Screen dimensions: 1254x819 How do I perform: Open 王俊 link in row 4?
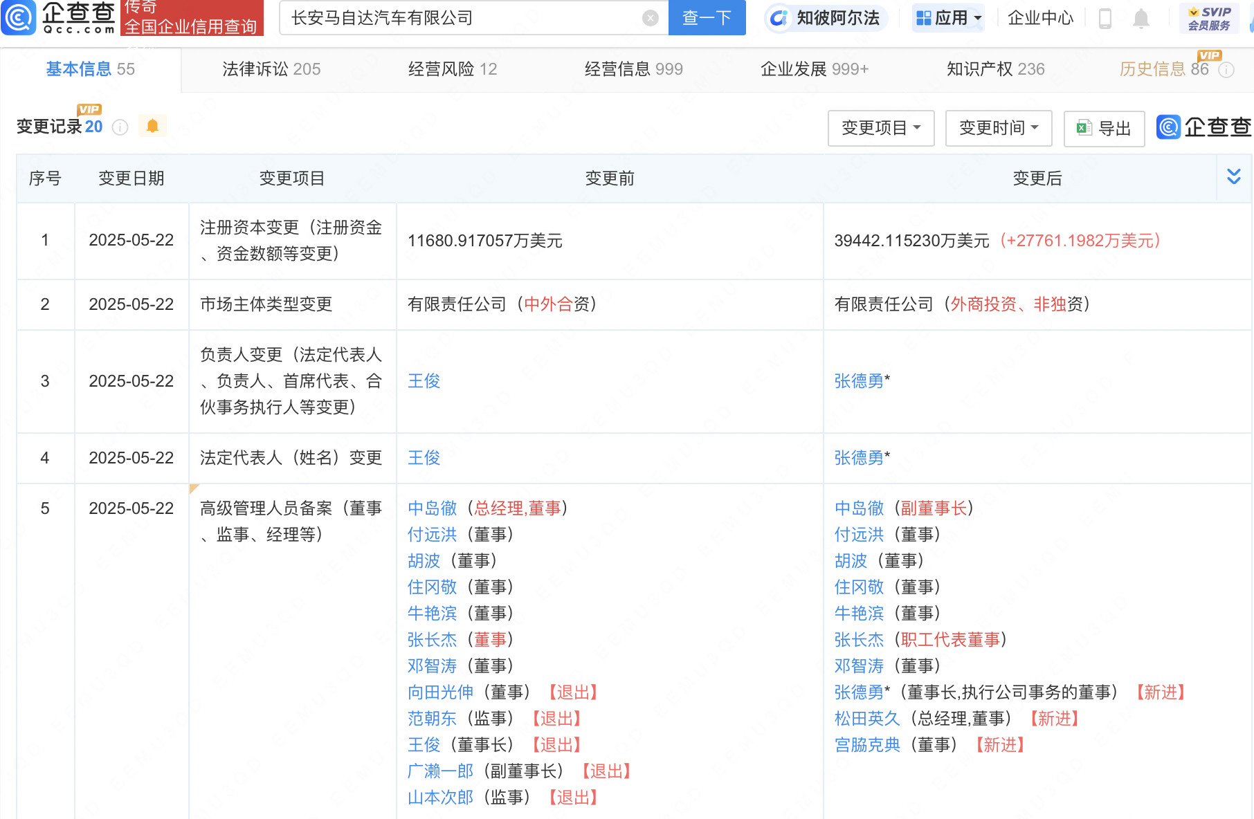click(x=424, y=458)
